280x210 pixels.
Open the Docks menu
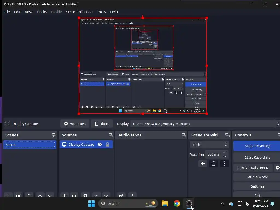click(x=42, y=12)
